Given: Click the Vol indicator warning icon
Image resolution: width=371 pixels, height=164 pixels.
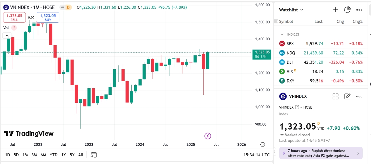Looking at the screenshot, I should (x=14, y=28).
